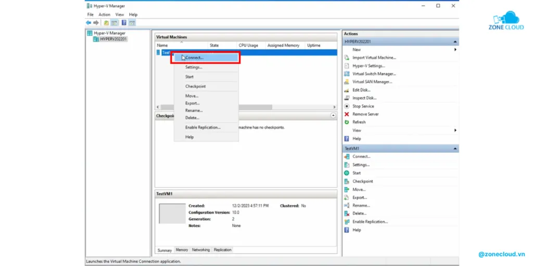The image size is (533, 266).
Task: Choose Help in the context menu
Action: (x=206, y=137)
